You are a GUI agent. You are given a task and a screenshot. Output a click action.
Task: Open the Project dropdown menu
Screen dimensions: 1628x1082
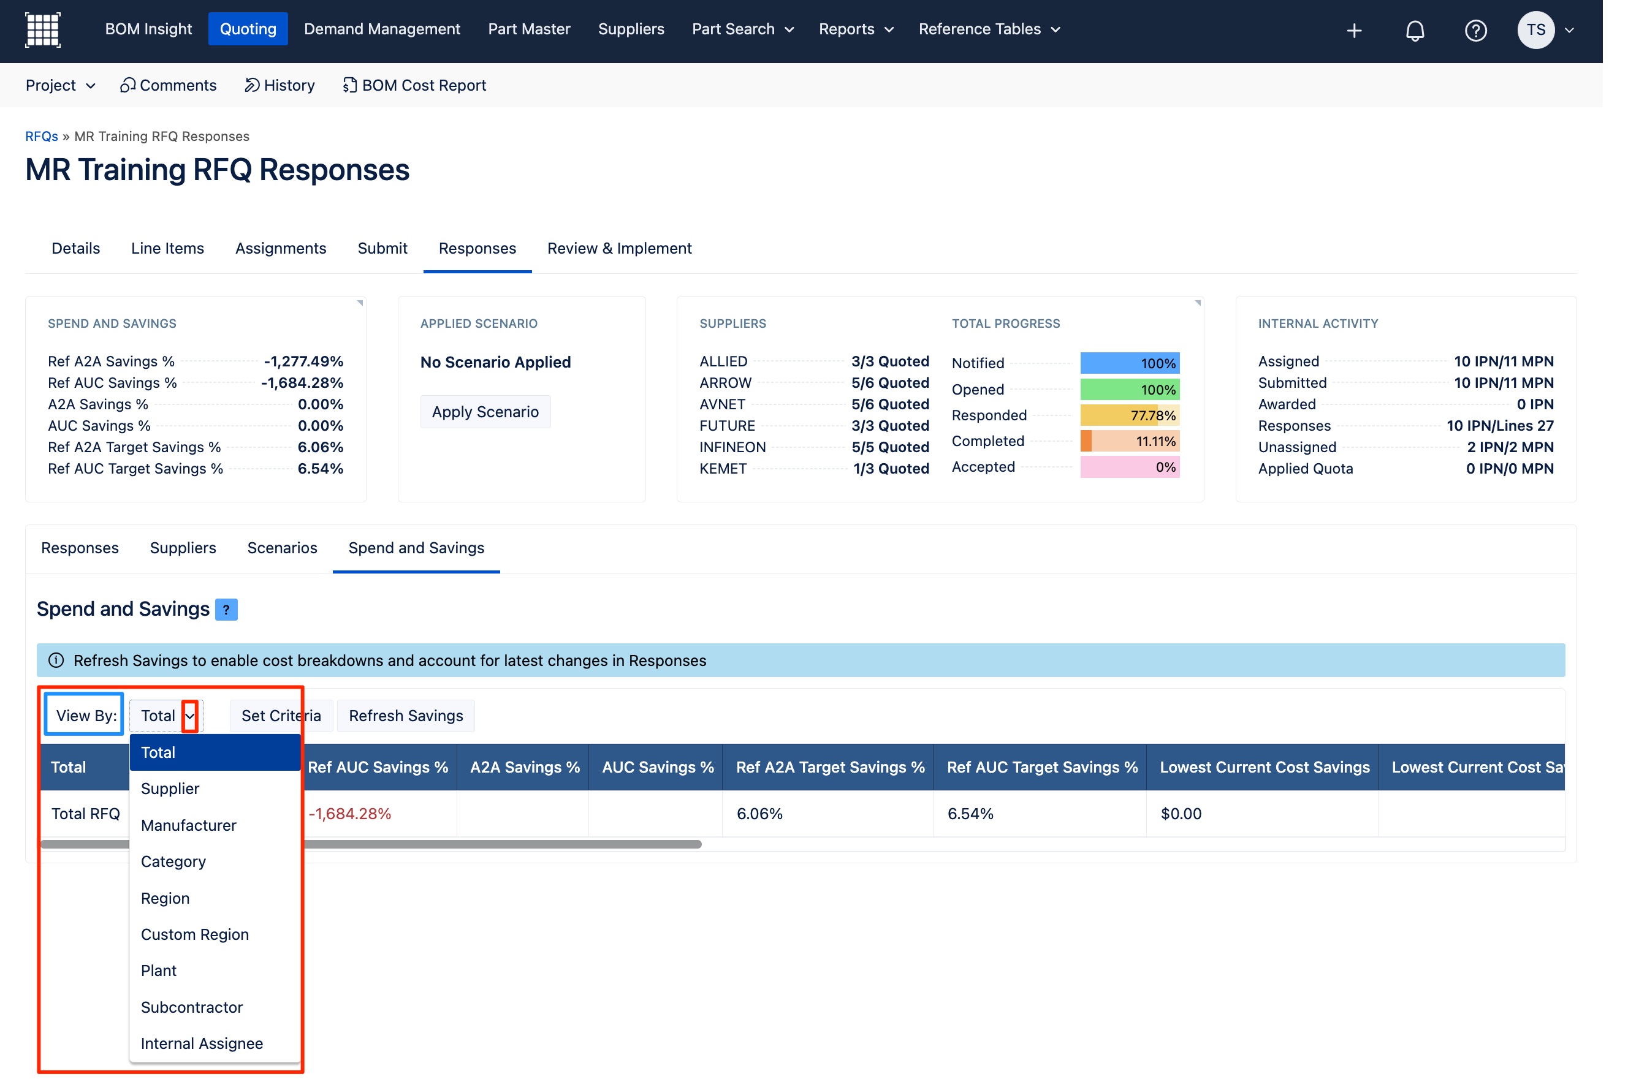pyautogui.click(x=60, y=85)
